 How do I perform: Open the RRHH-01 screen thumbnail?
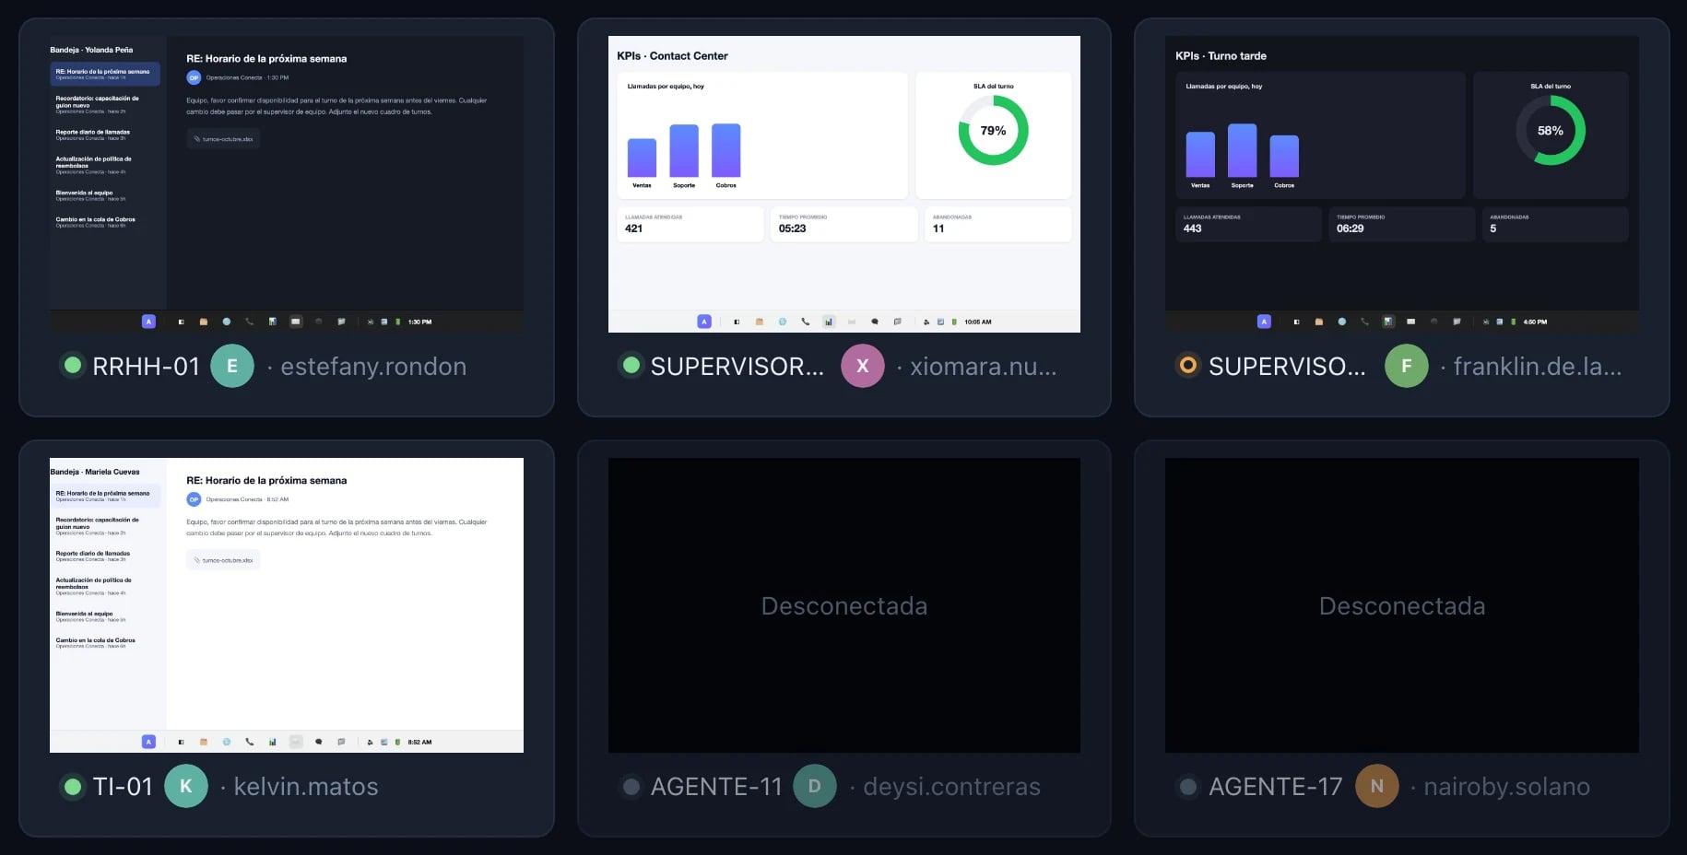point(287,184)
